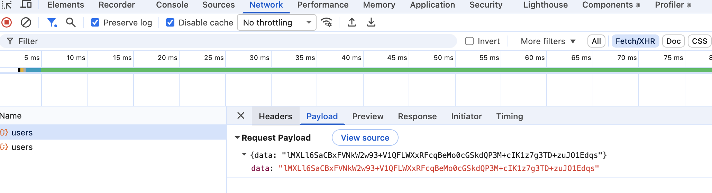The height and width of the screenshot is (193, 712).
Task: Select the All request type filter
Action: coord(596,41)
